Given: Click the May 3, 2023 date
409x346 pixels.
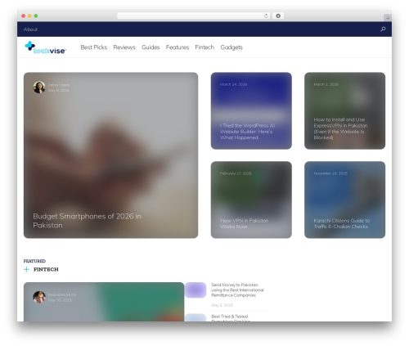Looking at the screenshot, I should point(222,305).
